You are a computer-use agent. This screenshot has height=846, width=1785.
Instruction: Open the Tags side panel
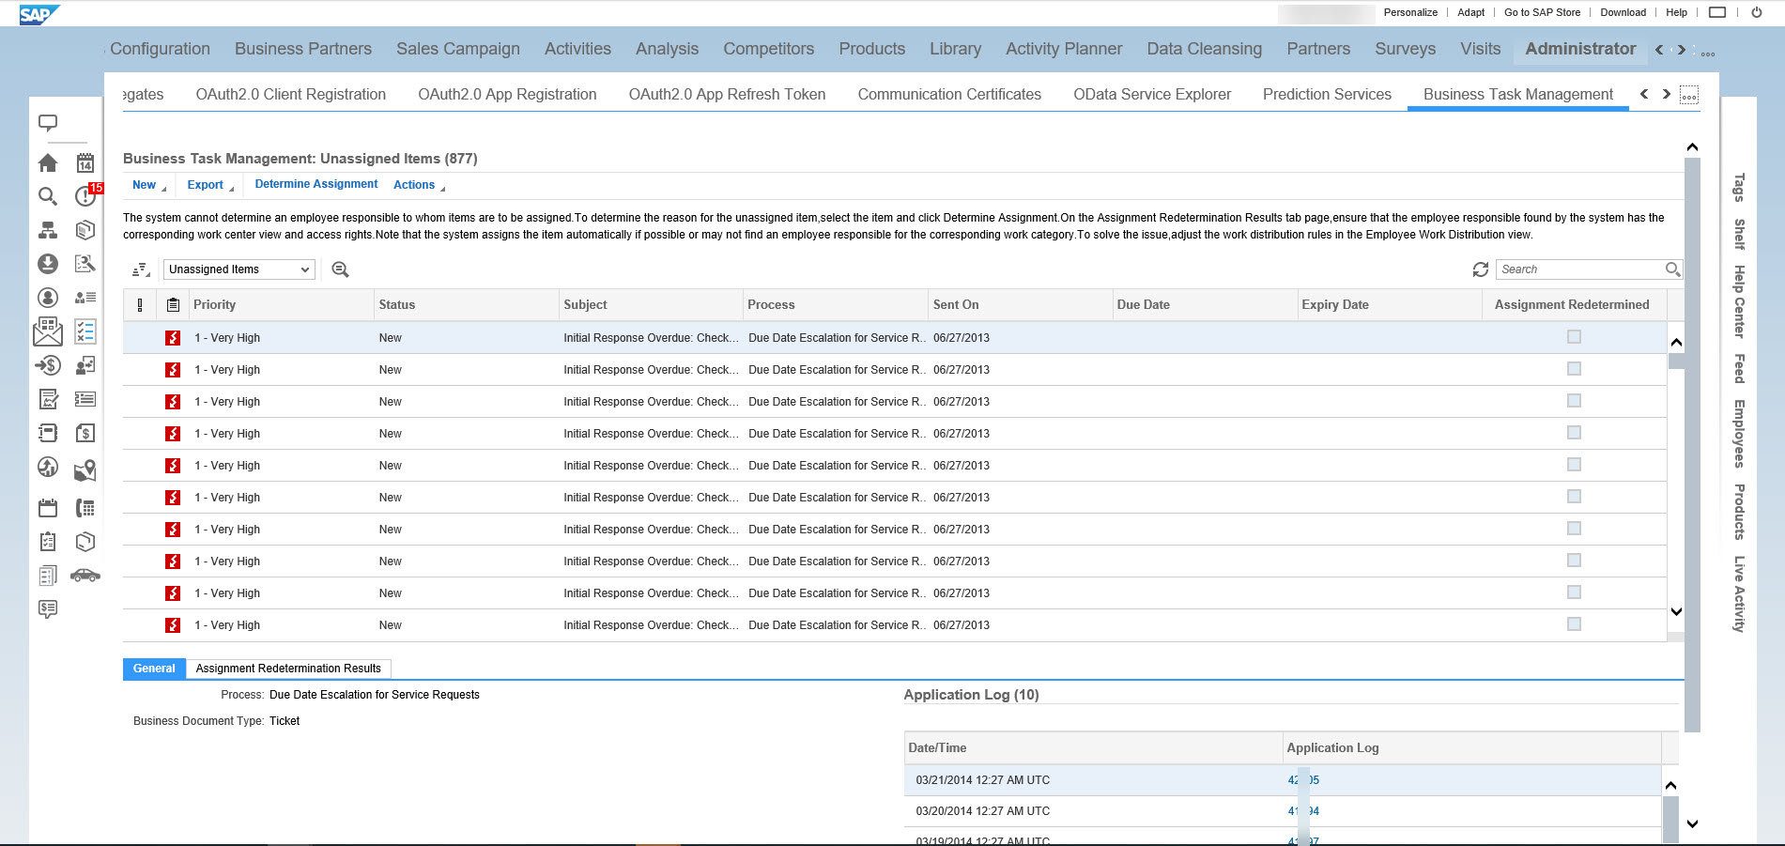(1739, 188)
